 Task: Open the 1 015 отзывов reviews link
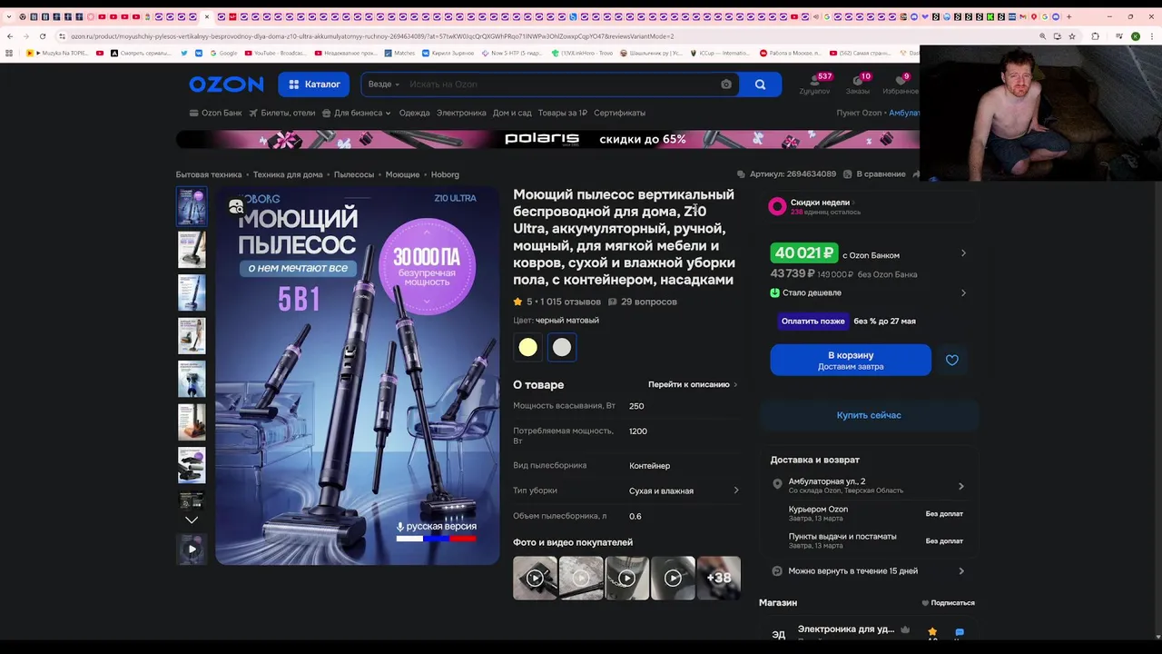click(568, 302)
